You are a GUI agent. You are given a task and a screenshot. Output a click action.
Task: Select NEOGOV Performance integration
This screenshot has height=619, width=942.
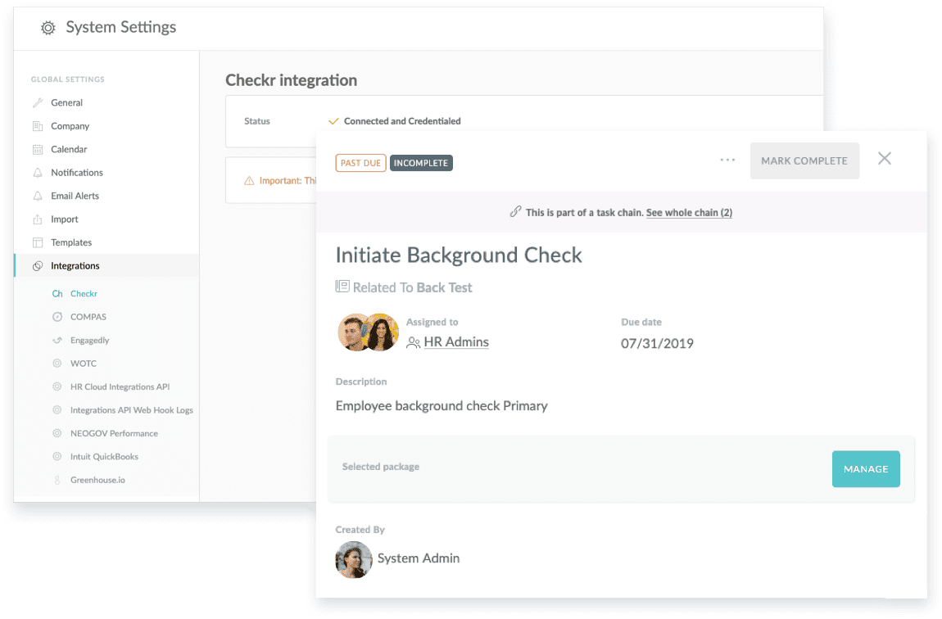pyautogui.click(x=114, y=433)
